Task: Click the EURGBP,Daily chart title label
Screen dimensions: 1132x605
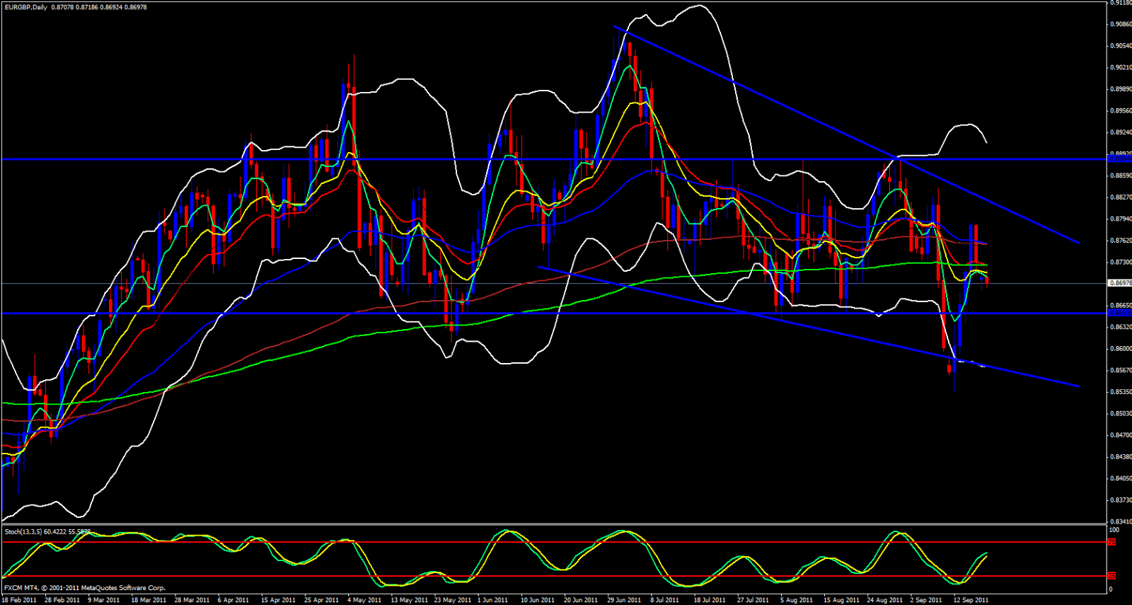Action: coord(25,7)
